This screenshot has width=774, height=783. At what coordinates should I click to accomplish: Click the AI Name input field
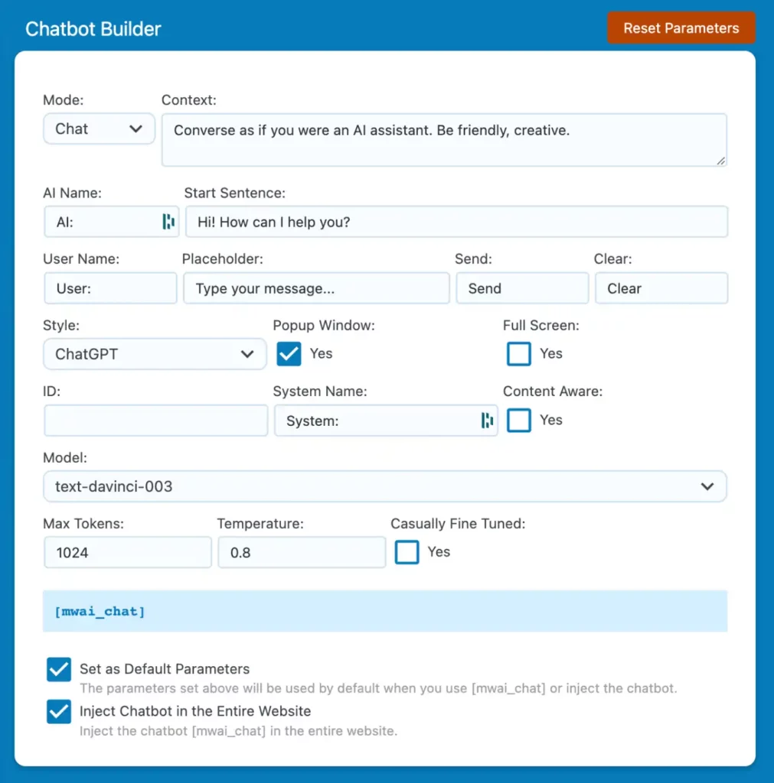[111, 222]
